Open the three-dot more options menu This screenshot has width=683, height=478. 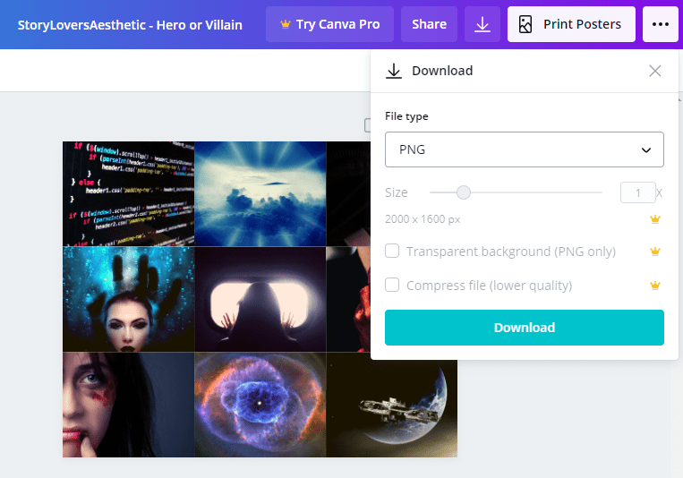pos(661,24)
